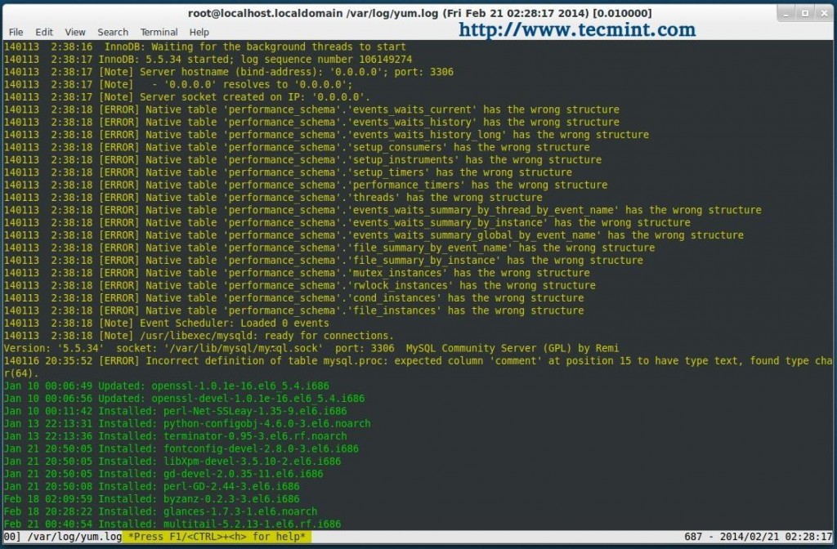
Task: Click the 'Incorrect definition of table mysql.proc' error
Action: [x=409, y=361]
